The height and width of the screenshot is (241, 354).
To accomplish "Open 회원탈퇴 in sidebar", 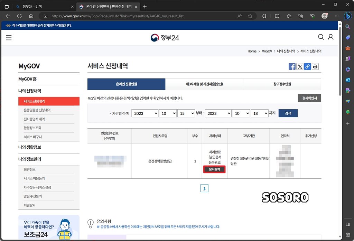I will 30,205.
